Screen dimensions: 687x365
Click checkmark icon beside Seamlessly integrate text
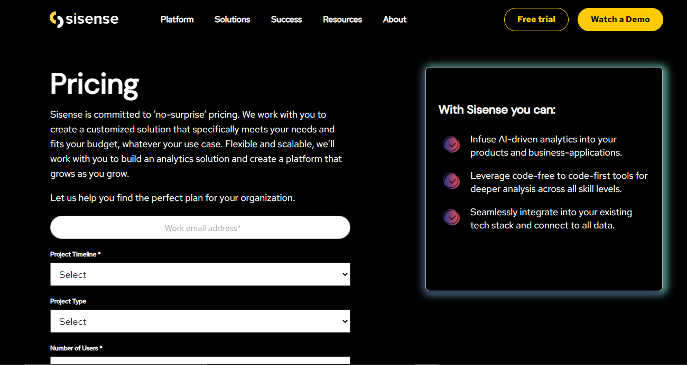coord(451,217)
